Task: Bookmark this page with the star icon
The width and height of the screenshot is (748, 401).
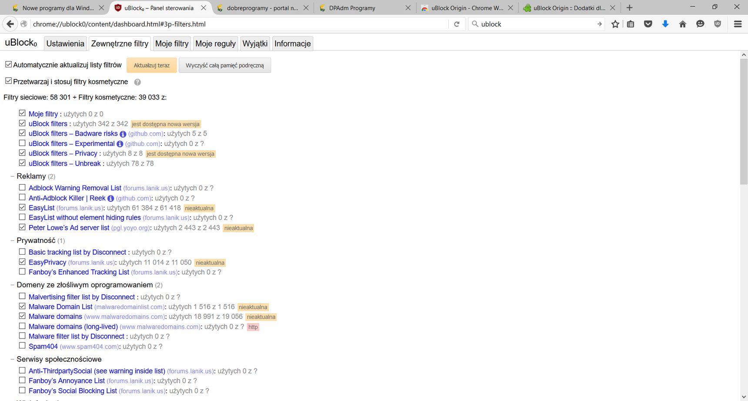Action: coord(615,24)
